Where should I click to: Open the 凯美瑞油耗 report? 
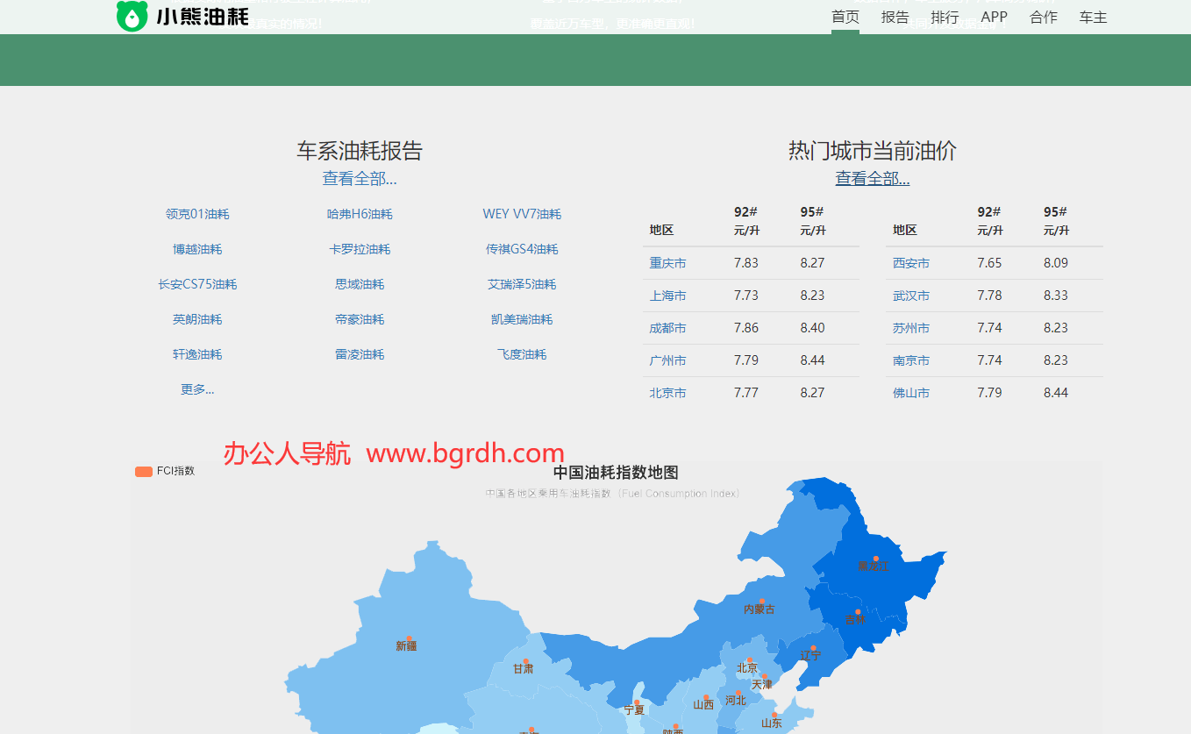[522, 318]
